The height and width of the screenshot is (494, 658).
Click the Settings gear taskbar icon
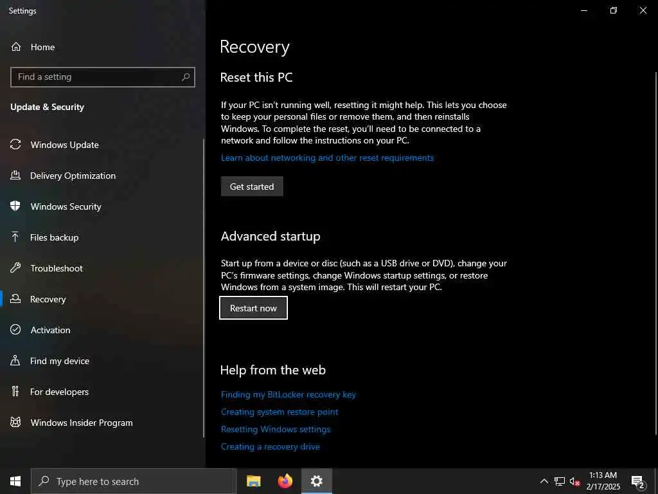tap(316, 481)
